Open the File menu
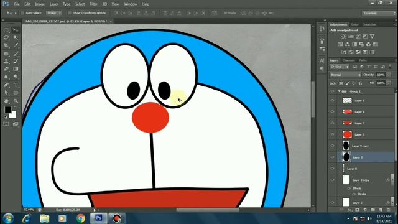 pos(17,4)
